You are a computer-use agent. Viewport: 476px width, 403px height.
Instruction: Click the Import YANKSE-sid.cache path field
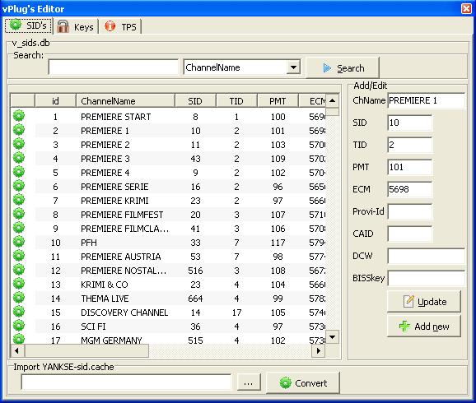pyautogui.click(x=126, y=382)
